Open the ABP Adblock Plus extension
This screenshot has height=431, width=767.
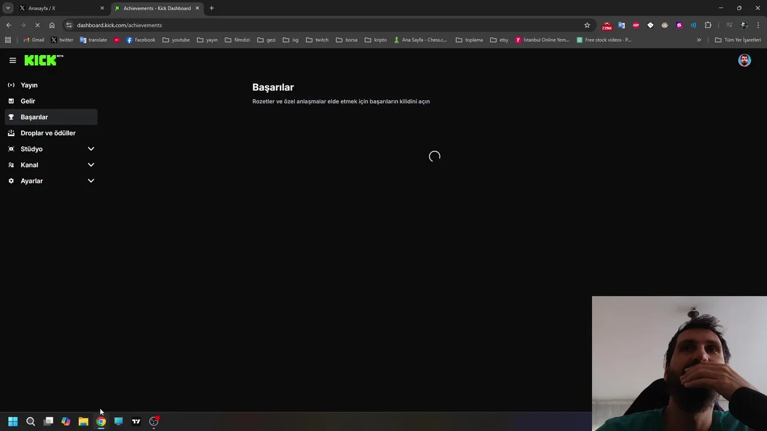point(636,25)
